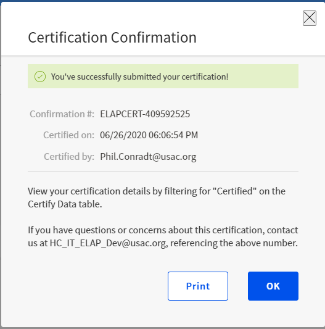Click the Certified on label
The height and width of the screenshot is (329, 325).
pyautogui.click(x=69, y=135)
